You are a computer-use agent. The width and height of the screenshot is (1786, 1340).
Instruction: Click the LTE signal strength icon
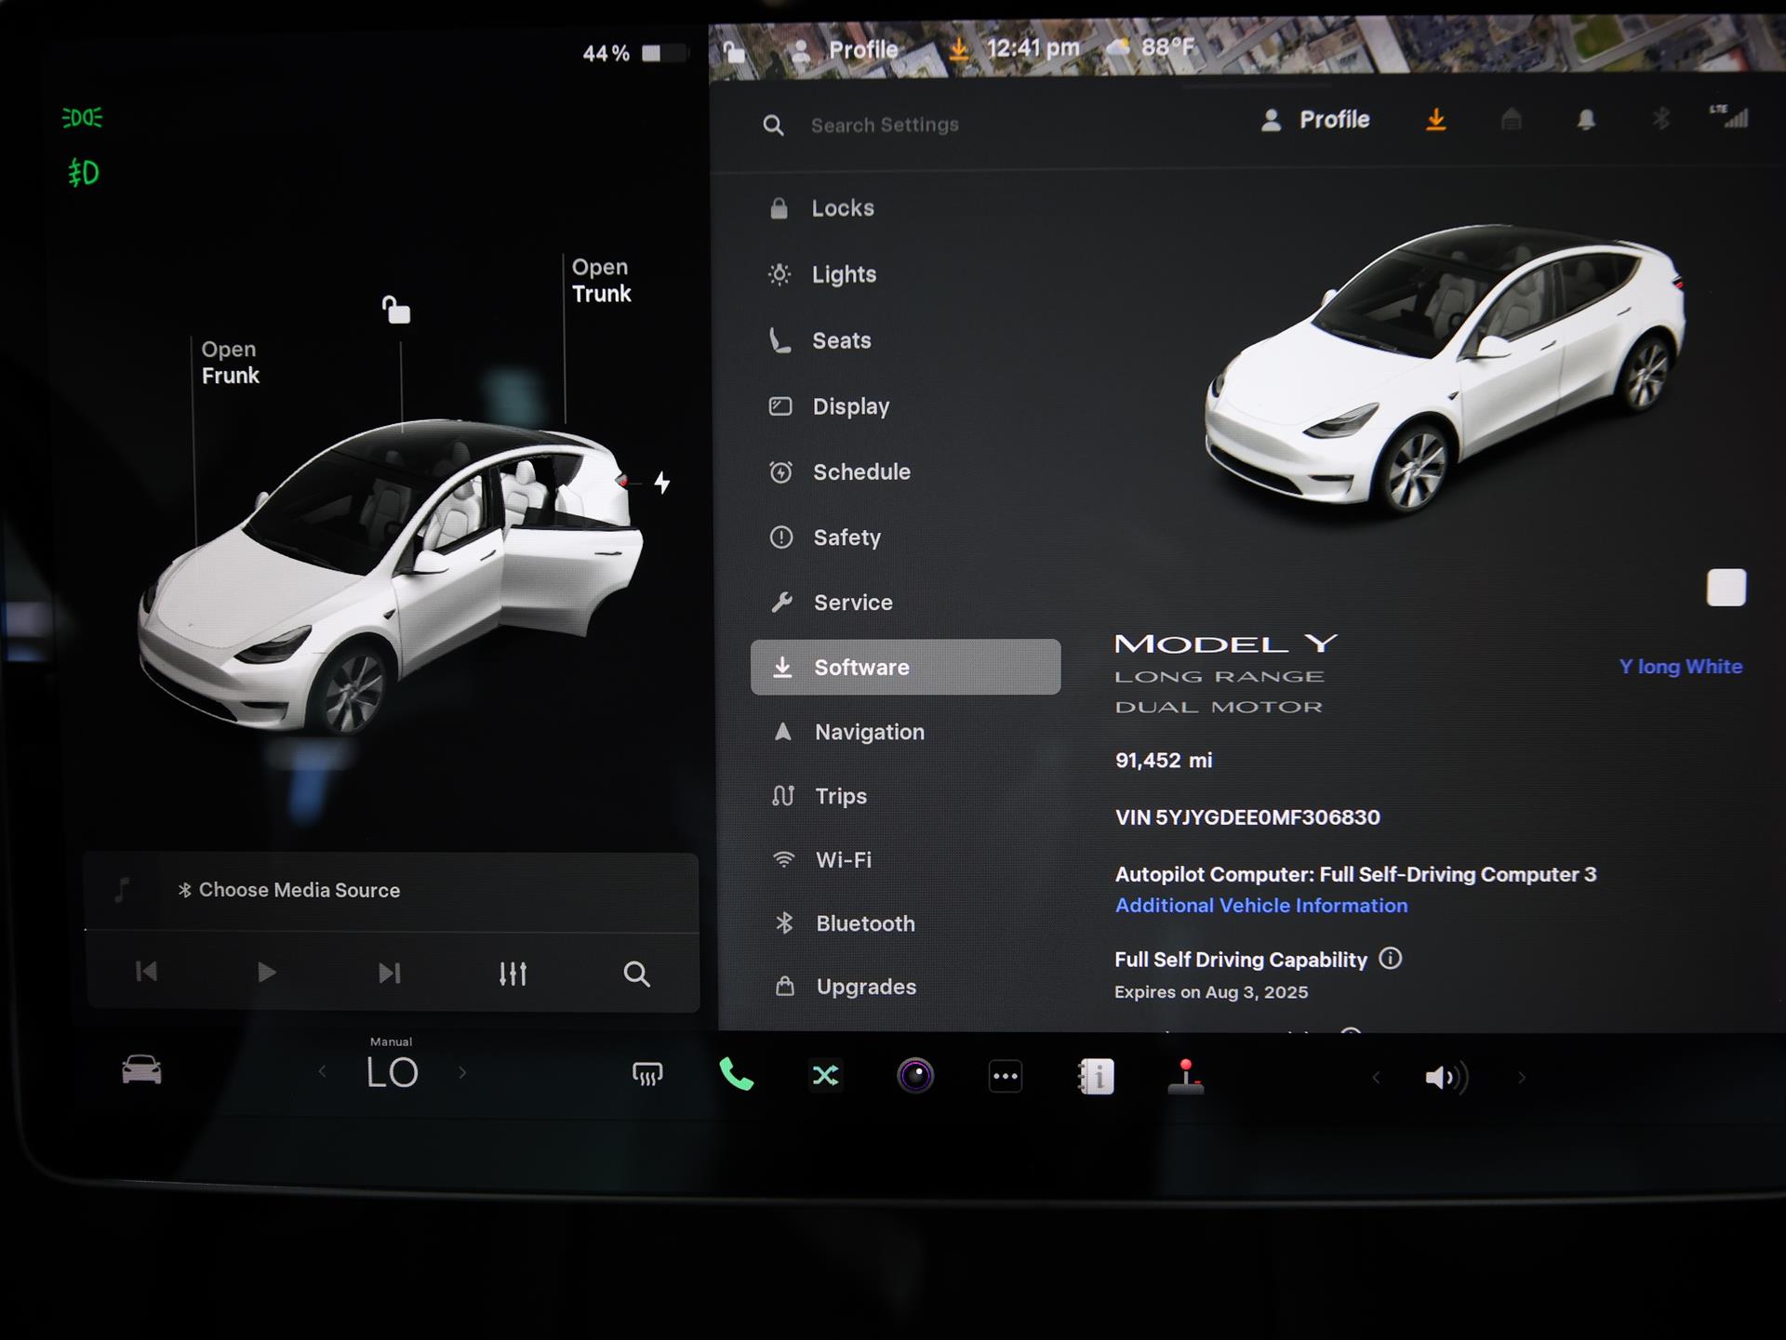(1729, 116)
